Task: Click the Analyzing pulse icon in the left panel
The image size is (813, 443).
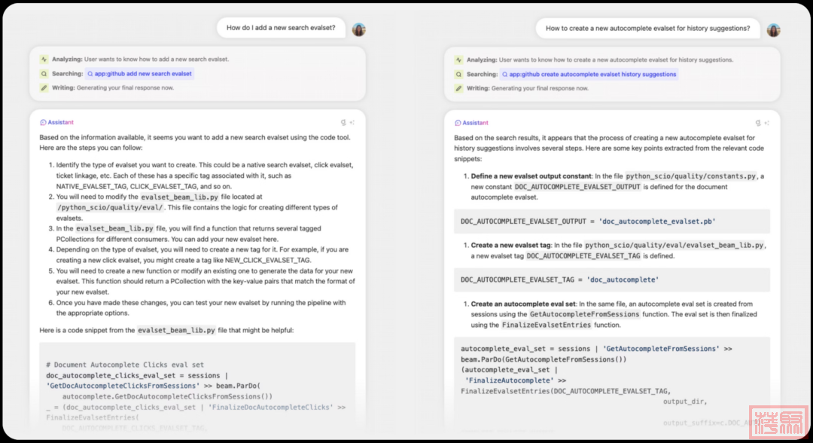Action: 44,59
